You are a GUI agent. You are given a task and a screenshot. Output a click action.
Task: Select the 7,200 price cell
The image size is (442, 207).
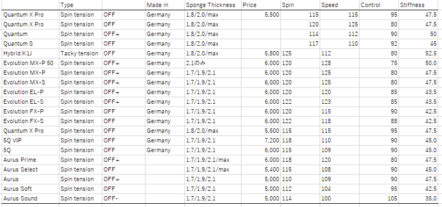tap(261, 140)
